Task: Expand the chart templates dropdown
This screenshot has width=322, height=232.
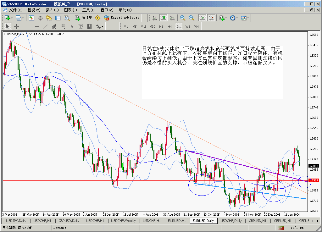Action: click(248, 18)
